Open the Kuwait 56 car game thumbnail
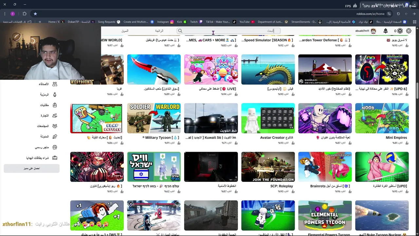419x236 pixels. pyautogui.click(x=211, y=118)
